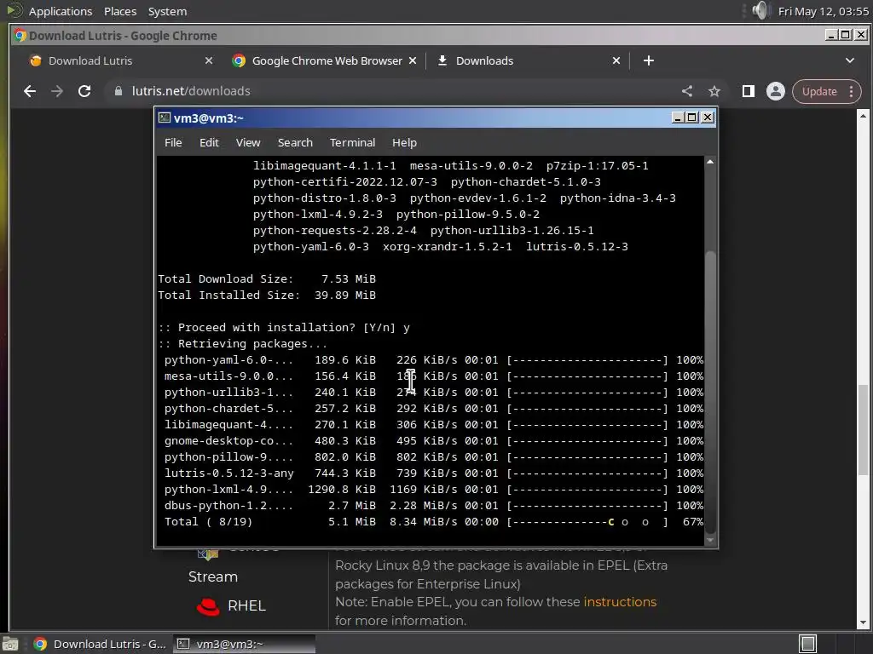Share this page via share icon
This screenshot has height=654, width=873.
click(687, 91)
